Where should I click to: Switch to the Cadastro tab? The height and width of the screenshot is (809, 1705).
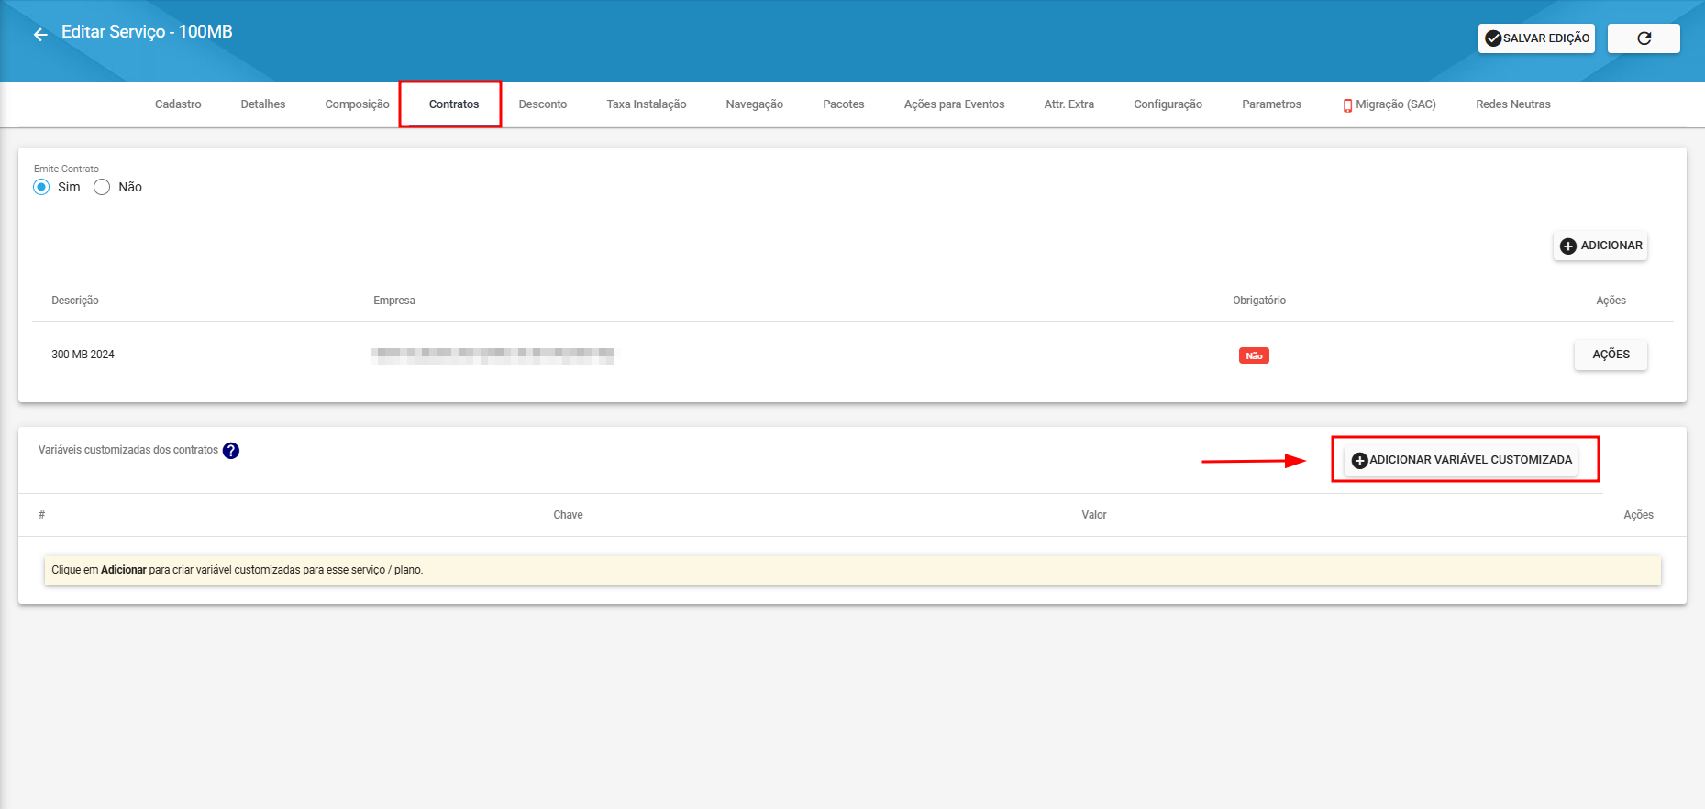click(x=178, y=104)
